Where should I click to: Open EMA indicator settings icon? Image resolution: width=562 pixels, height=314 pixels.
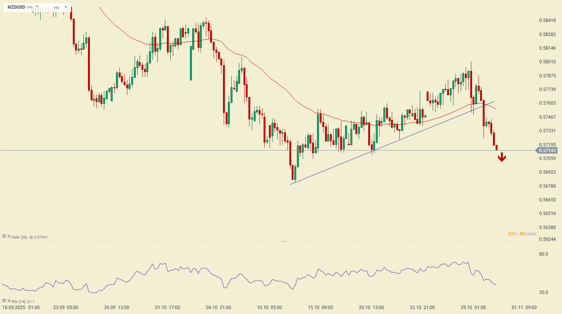pyautogui.click(x=4, y=236)
